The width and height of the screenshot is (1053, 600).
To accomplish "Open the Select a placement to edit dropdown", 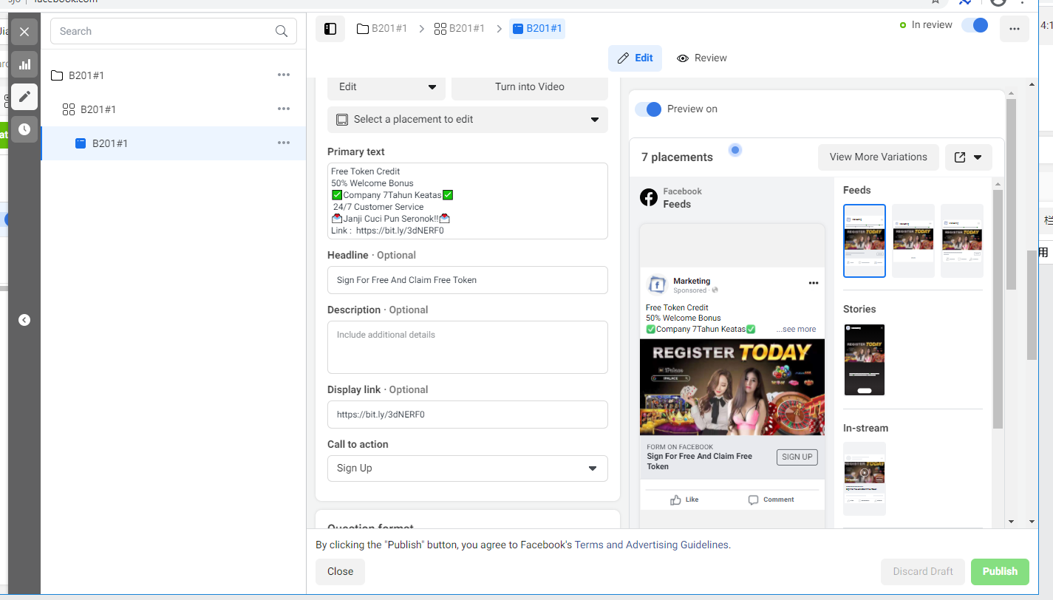I will click(468, 120).
